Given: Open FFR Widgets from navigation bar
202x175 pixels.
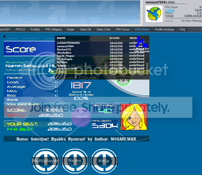Looking at the screenshot, I should (53, 29).
